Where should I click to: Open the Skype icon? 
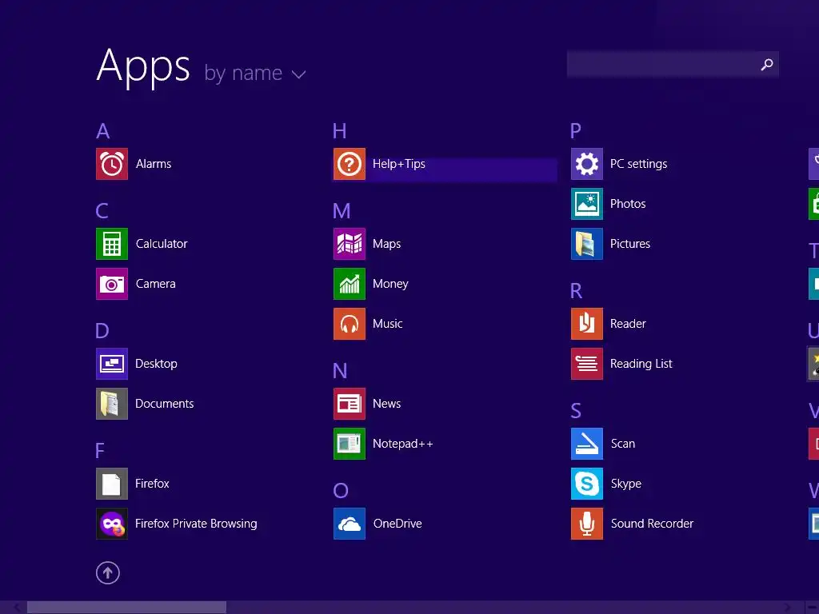tap(587, 484)
